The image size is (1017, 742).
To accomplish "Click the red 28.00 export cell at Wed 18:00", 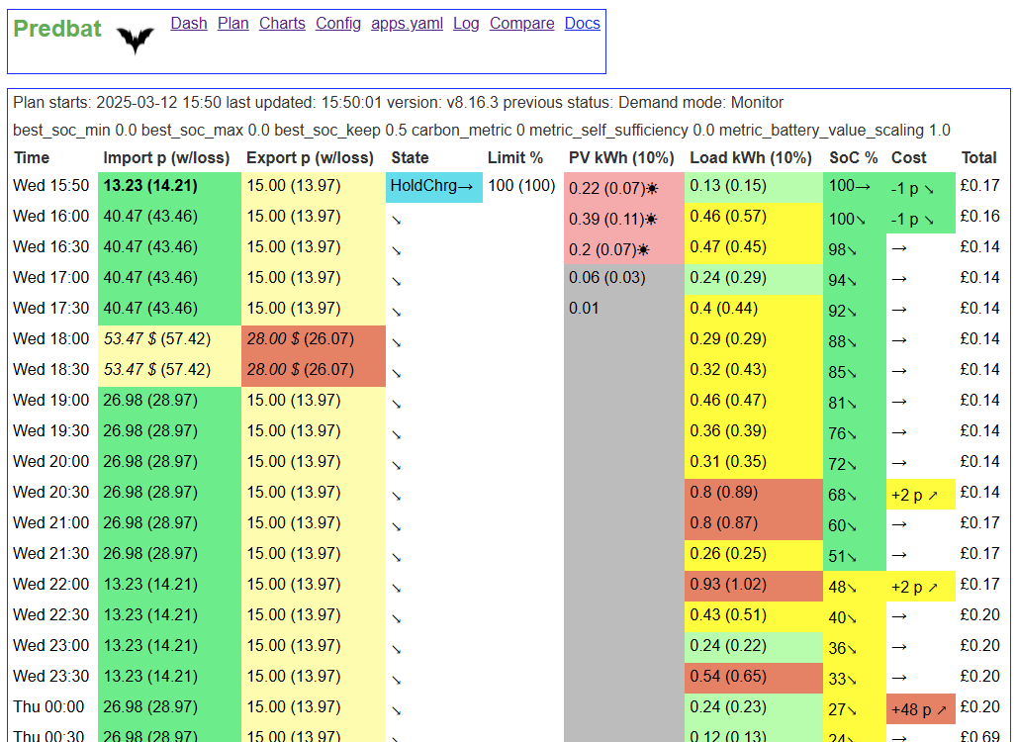I will 314,338.
